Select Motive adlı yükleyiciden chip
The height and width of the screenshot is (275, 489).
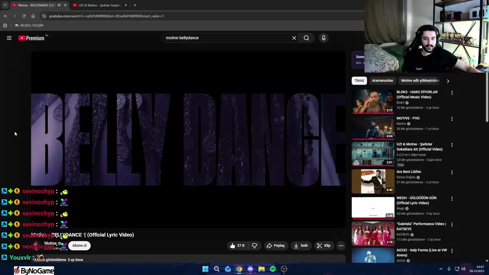[420, 81]
